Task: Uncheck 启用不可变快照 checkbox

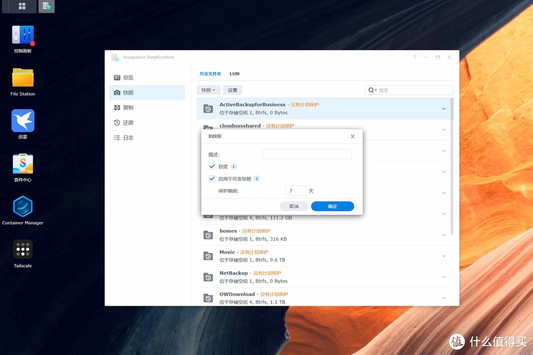Action: [x=212, y=178]
